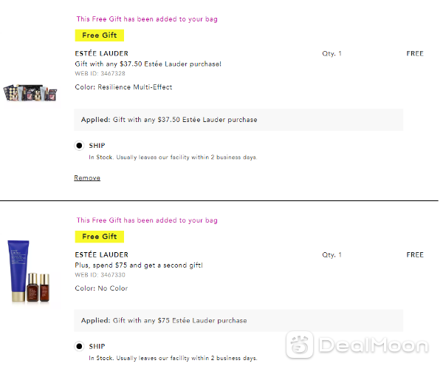Open the Estée Lauder makeup gift set thumbnail
443x369 pixels.
point(30,93)
